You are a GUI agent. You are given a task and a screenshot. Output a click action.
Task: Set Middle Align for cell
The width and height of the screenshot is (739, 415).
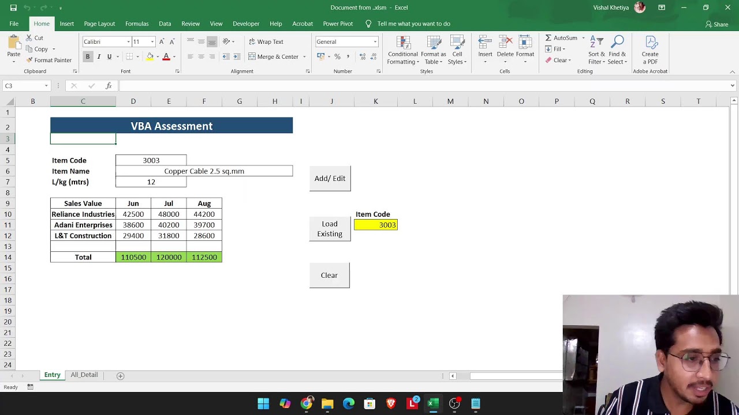[x=201, y=41]
